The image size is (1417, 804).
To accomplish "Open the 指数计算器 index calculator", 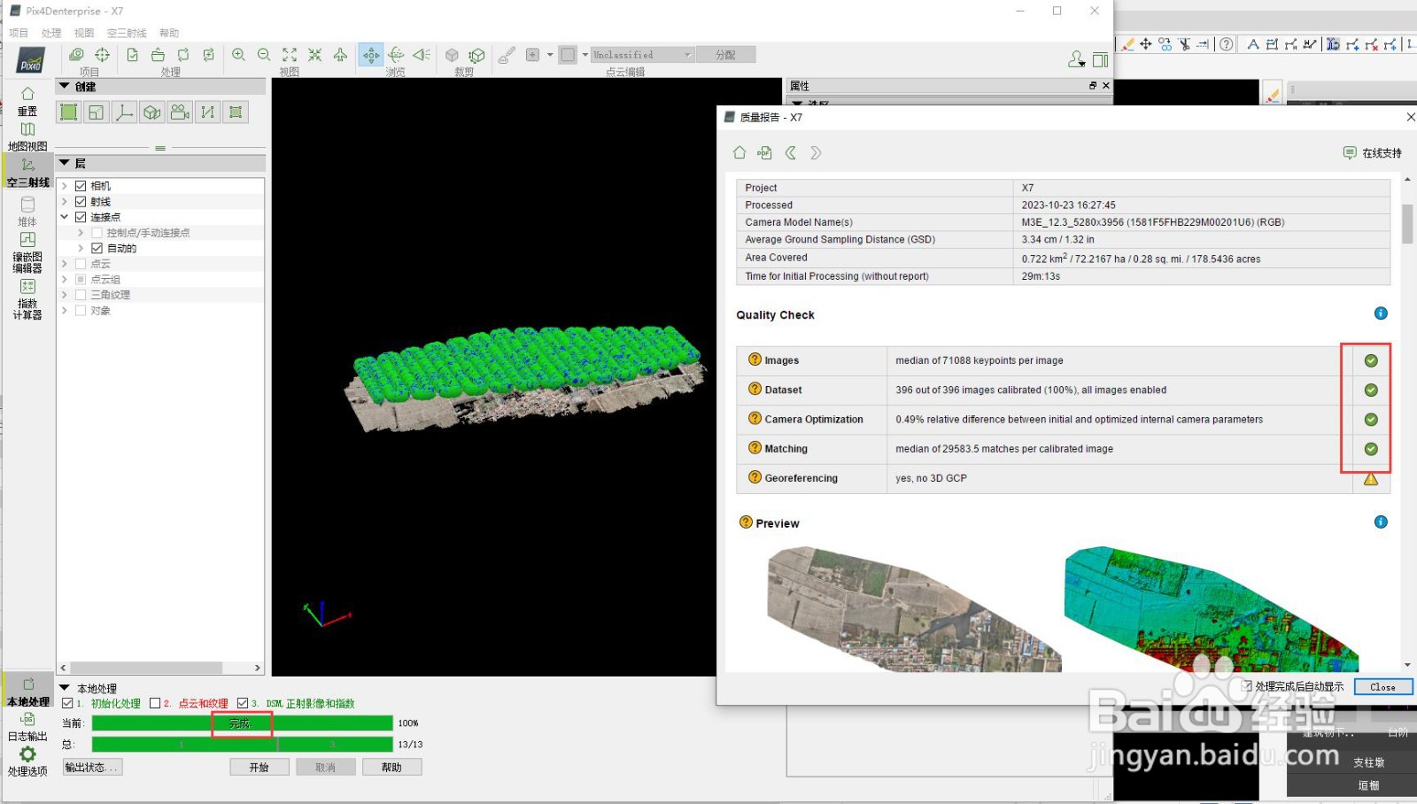I will click(27, 299).
